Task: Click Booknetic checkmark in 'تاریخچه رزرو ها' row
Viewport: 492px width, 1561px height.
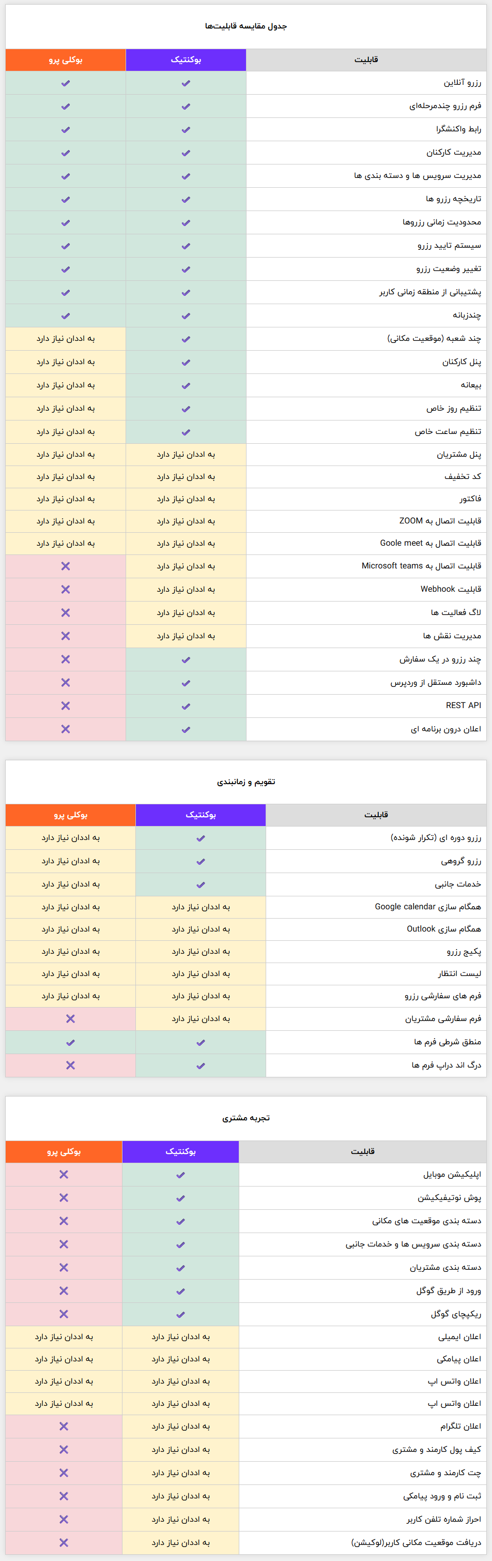Action: pos(186,199)
